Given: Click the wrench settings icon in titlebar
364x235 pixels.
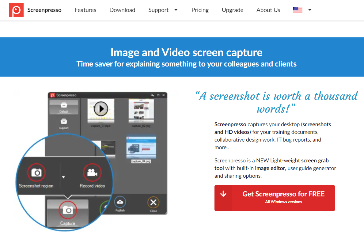Looking at the screenshot, I should pyautogui.click(x=152, y=95).
